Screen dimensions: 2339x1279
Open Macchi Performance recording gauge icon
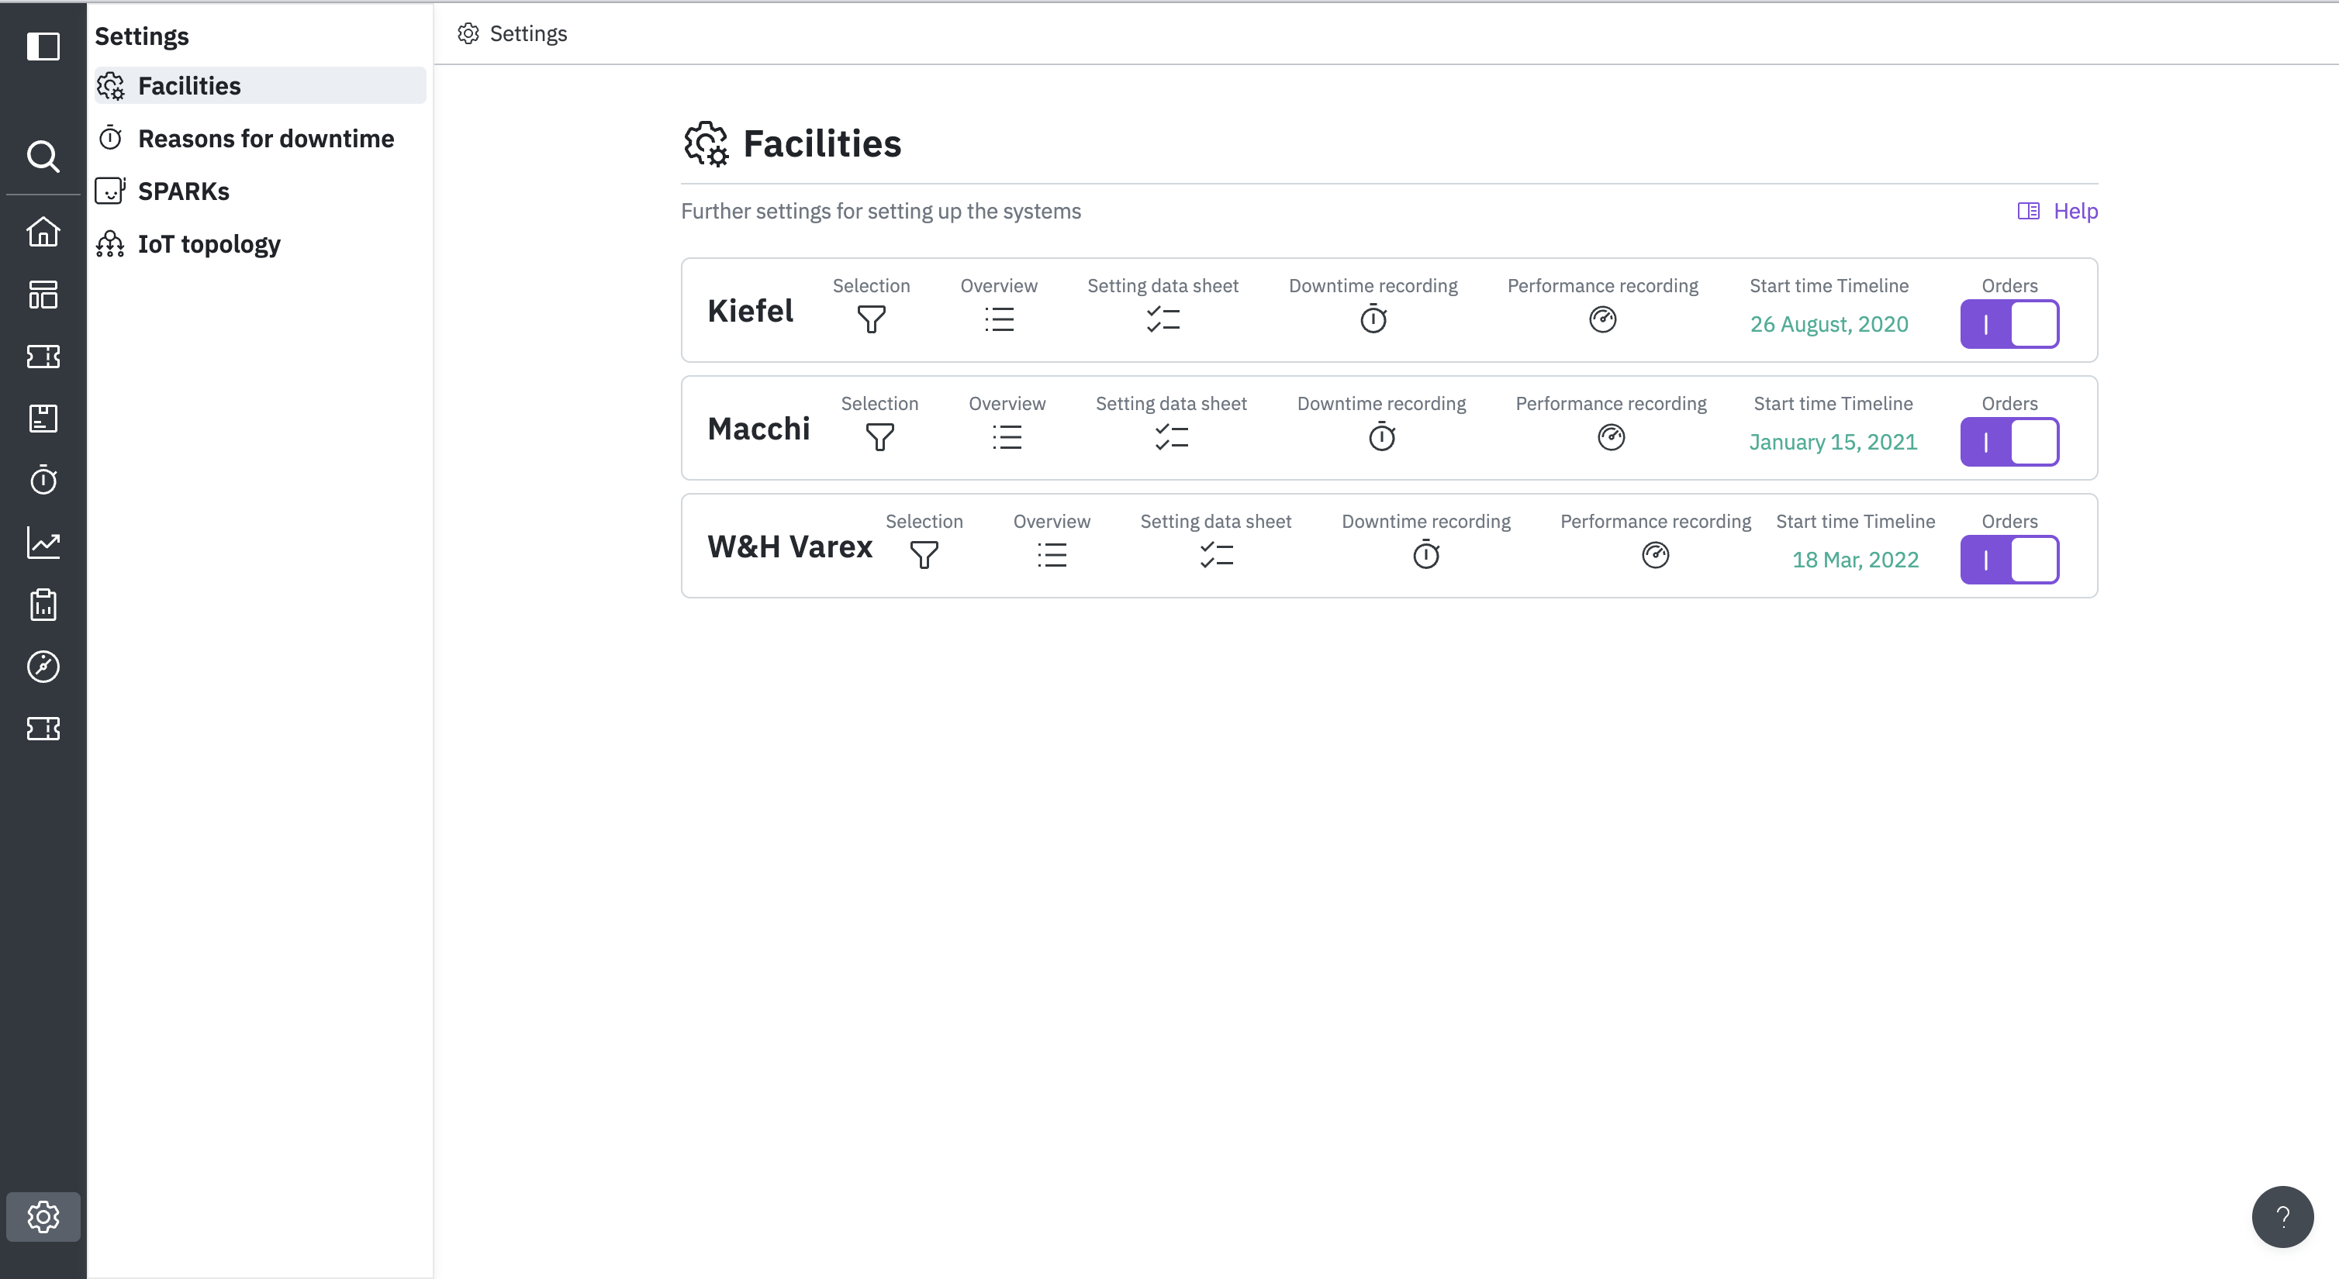[1610, 437]
